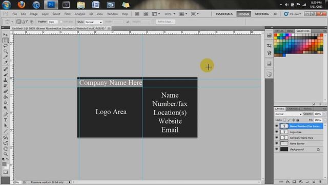
Task: Launch Bridge from application bar
Action: coord(137,14)
